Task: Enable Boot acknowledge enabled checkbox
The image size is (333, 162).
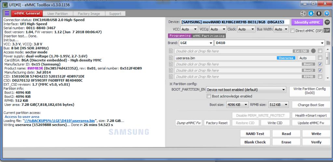Action: click(x=209, y=96)
